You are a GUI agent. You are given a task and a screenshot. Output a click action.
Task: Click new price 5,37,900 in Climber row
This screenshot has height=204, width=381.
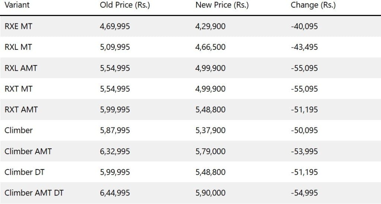point(211,130)
